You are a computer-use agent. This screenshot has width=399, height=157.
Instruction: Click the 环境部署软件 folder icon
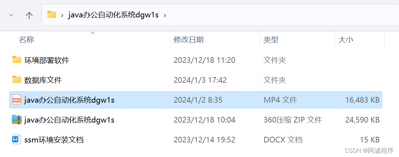click(x=16, y=60)
